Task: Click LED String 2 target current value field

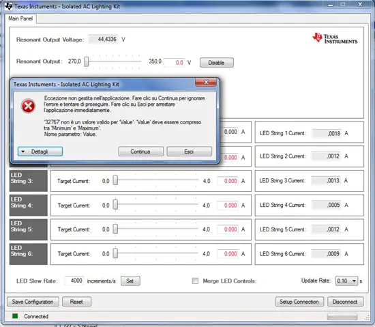Action: (229, 157)
